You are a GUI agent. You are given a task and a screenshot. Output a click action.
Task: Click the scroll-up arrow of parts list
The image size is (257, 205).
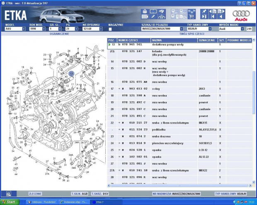254,40
